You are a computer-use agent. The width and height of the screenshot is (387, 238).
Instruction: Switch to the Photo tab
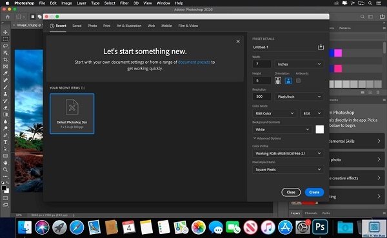click(x=92, y=26)
